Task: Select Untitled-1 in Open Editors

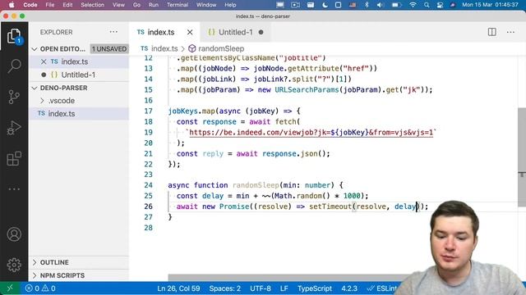Action: (x=78, y=75)
